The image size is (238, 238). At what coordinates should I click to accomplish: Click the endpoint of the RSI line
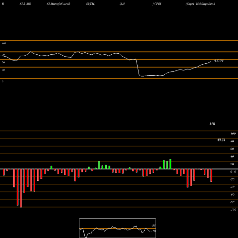coord(211,61)
